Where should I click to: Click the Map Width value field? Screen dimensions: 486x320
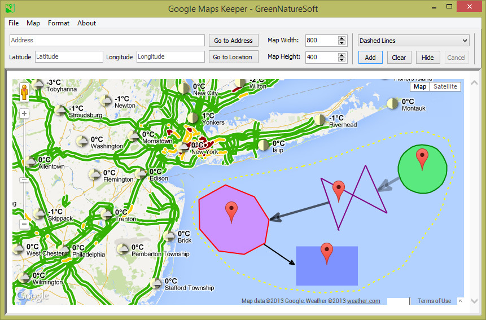(x=322, y=40)
